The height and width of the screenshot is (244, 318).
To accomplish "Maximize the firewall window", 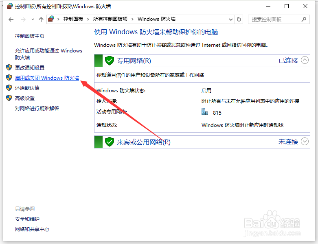I will tap(287, 6).
